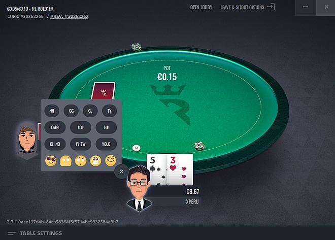Send the YOLO quick chat message
Viewport: 335px width, 240px height.
coord(106,144)
